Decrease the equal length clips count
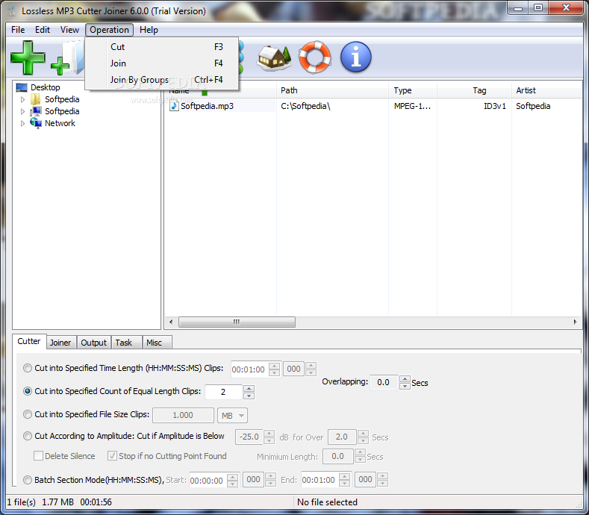Screen dimensions: 589x515 (249, 396)
